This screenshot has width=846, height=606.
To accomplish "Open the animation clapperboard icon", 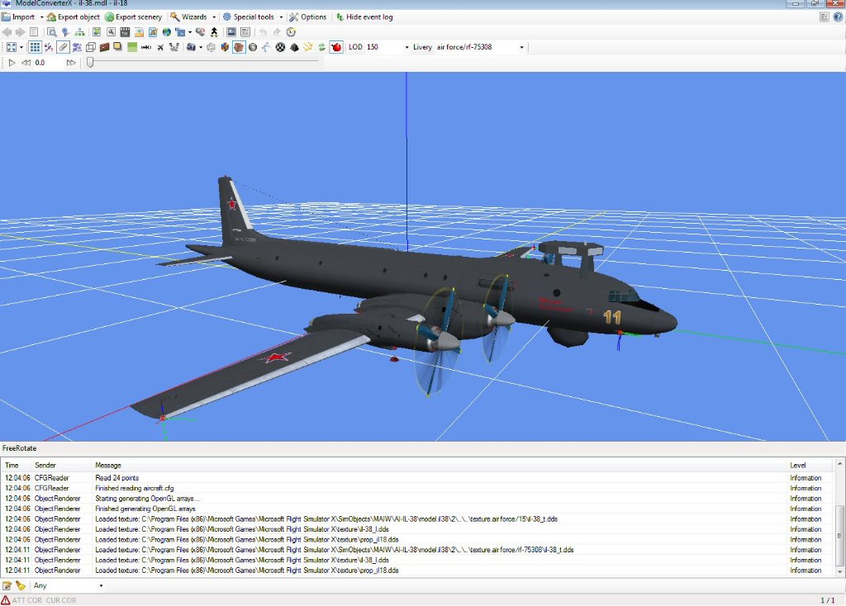I will tap(125, 32).
